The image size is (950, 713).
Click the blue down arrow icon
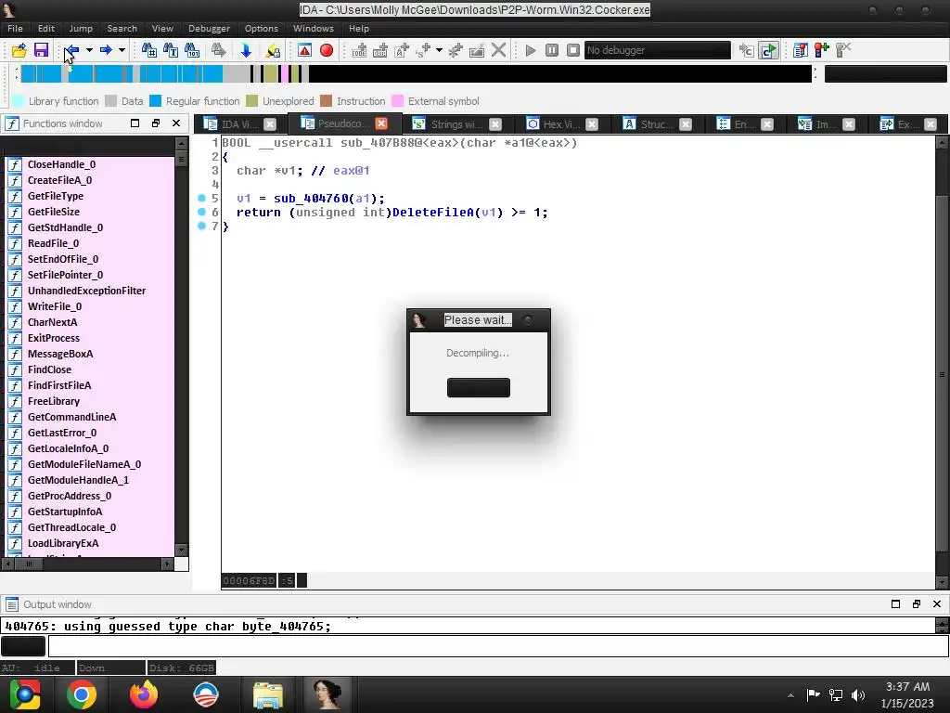click(x=245, y=50)
